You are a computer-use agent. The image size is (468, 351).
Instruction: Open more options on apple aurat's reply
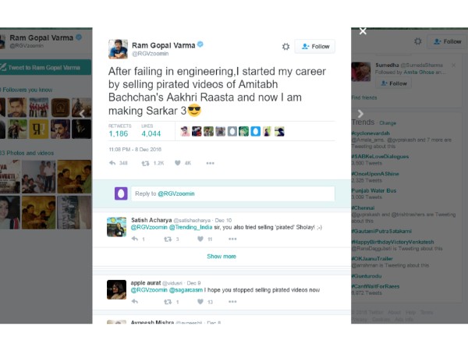233,301
